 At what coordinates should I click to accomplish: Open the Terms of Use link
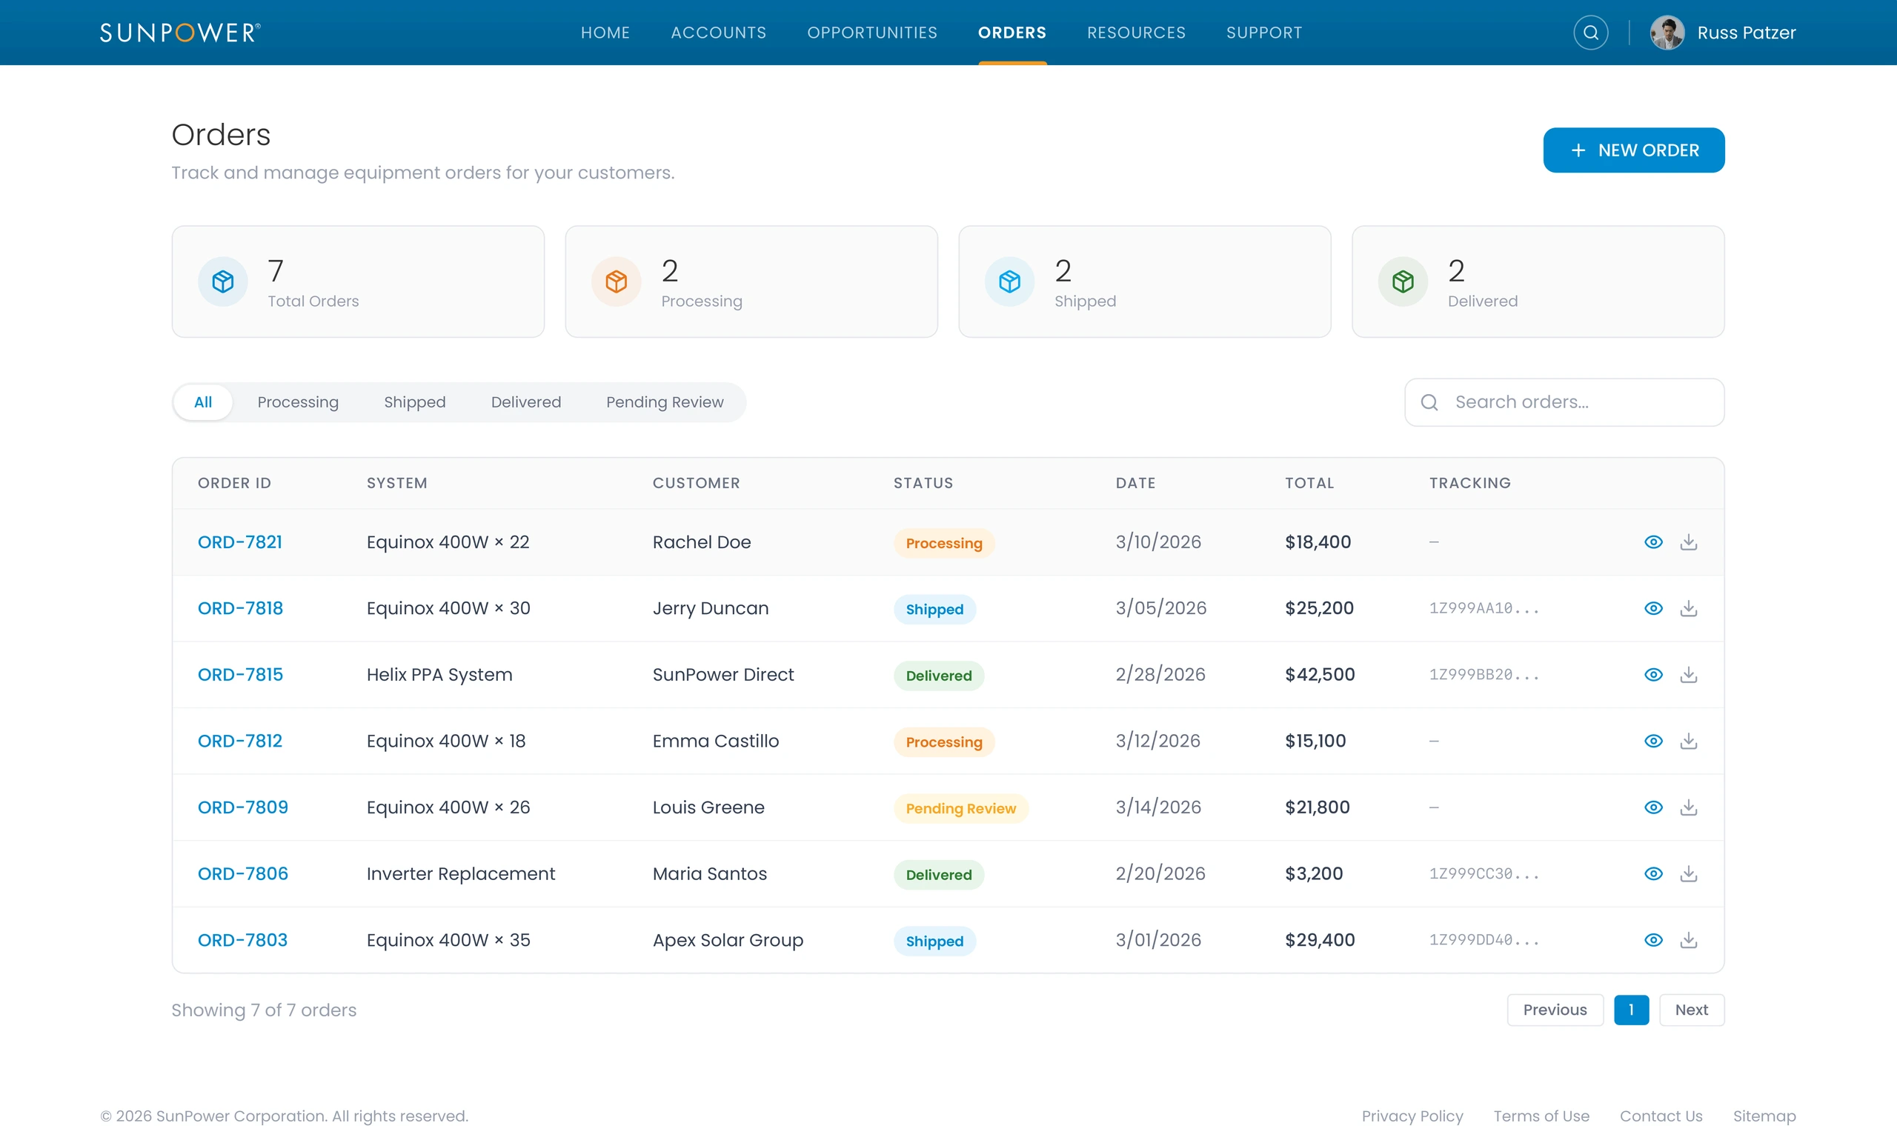(x=1541, y=1116)
